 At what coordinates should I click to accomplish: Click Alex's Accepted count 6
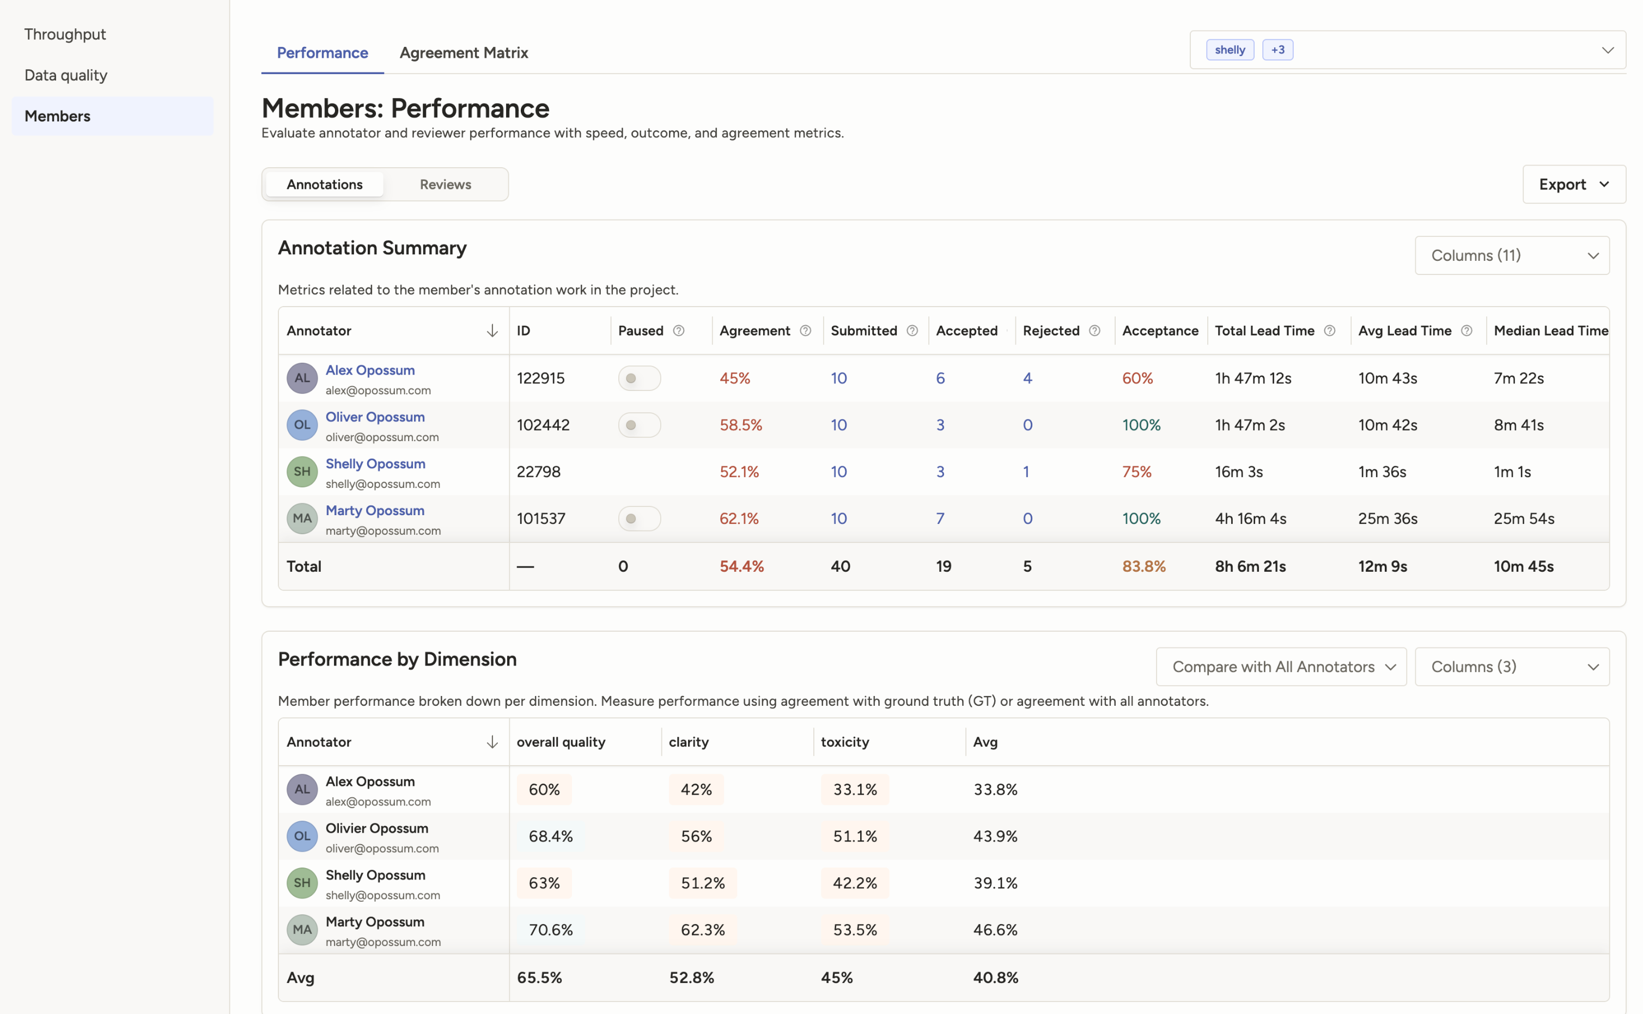click(940, 378)
